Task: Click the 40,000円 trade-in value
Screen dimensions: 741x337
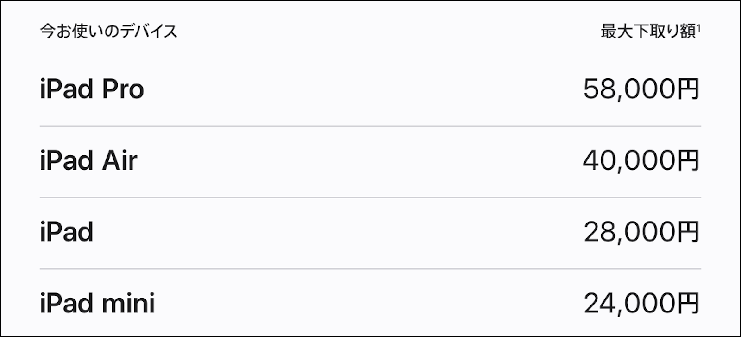Action: pyautogui.click(x=641, y=160)
